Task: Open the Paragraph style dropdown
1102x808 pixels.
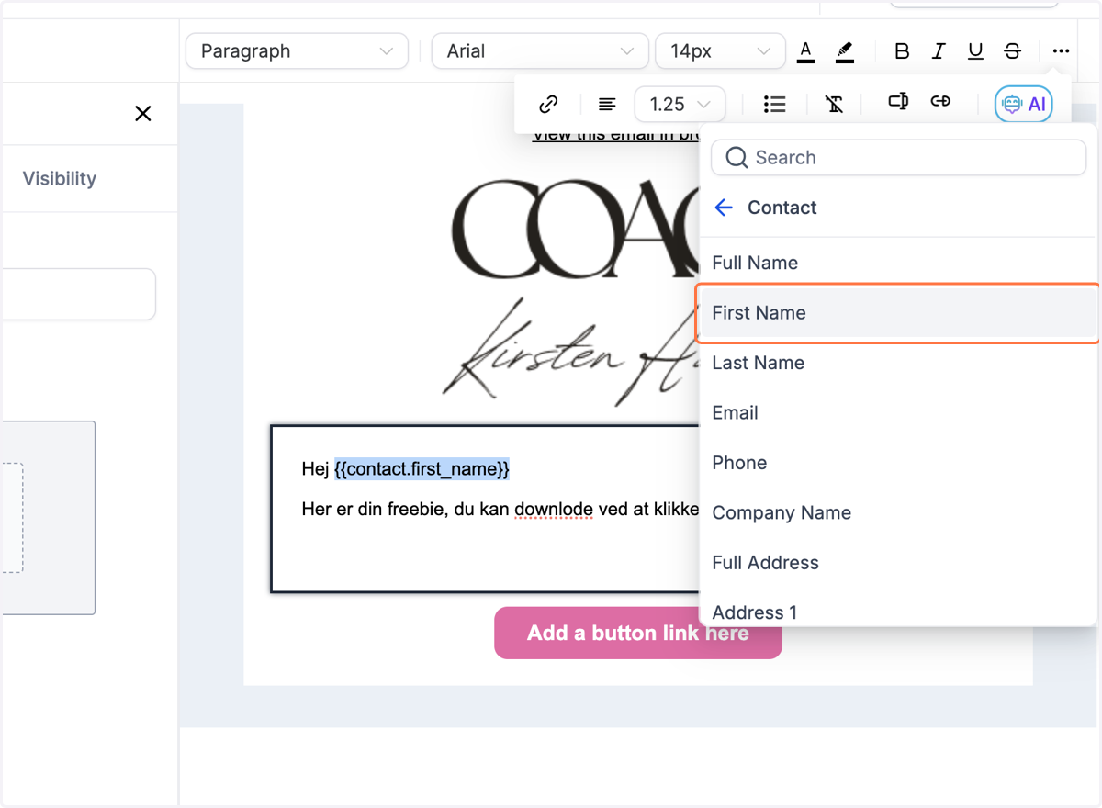Action: [297, 51]
